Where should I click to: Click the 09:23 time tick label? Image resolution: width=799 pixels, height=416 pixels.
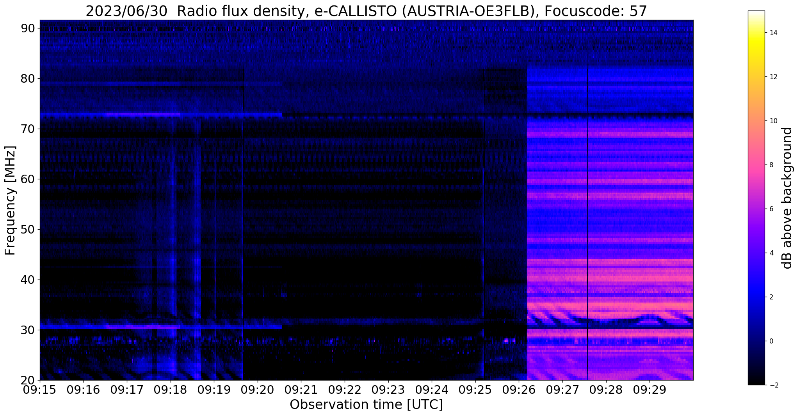[x=388, y=389]
